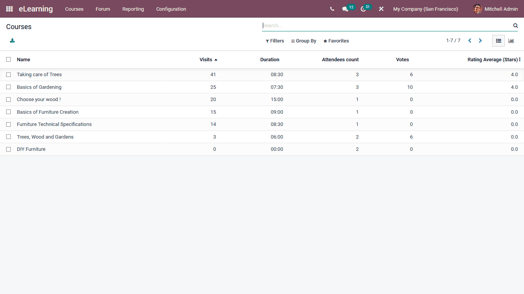The width and height of the screenshot is (524, 294).
Task: Check the checkbox next to Basics of Gardening
Action: (8, 87)
